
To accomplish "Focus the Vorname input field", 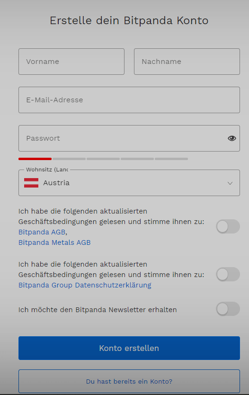I will coord(71,62).
